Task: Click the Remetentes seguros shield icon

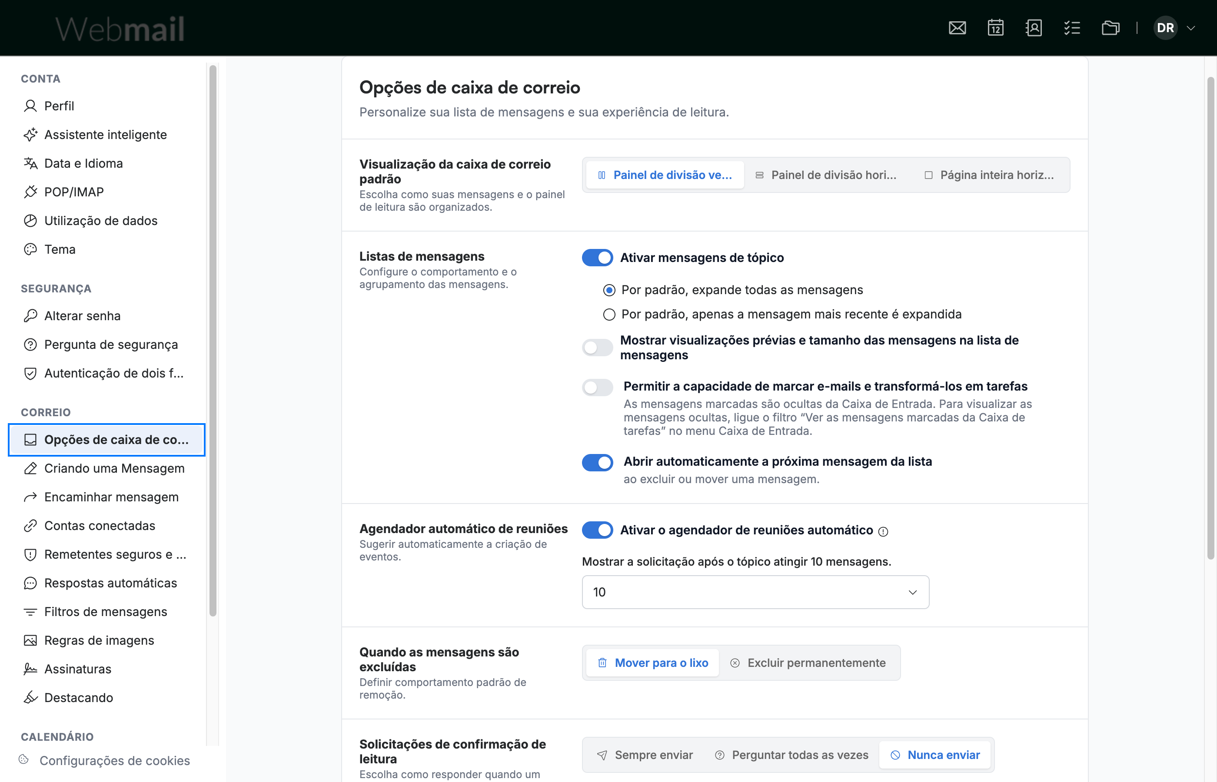Action: pos(30,554)
